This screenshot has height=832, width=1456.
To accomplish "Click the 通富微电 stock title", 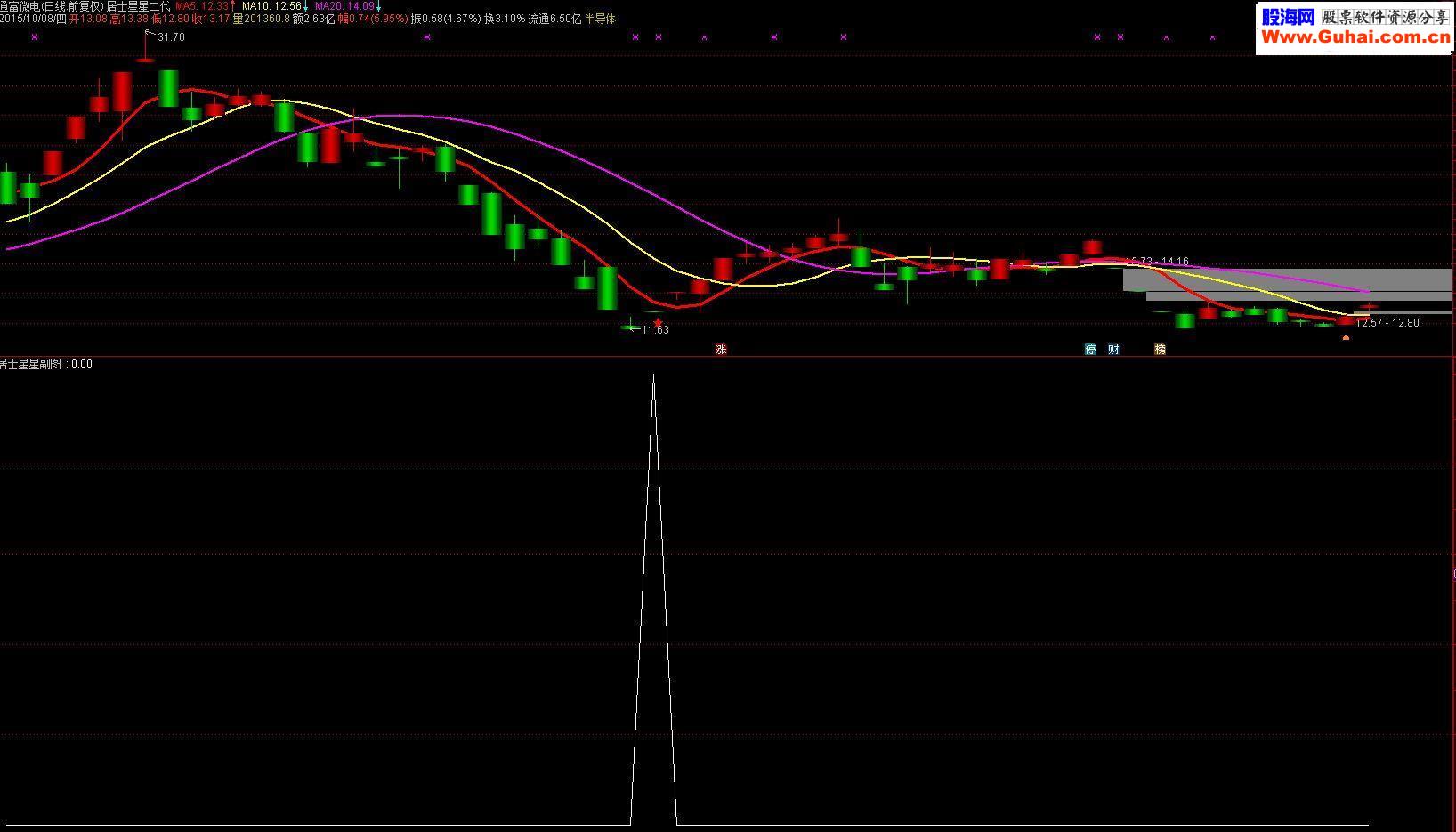I will [x=21, y=6].
